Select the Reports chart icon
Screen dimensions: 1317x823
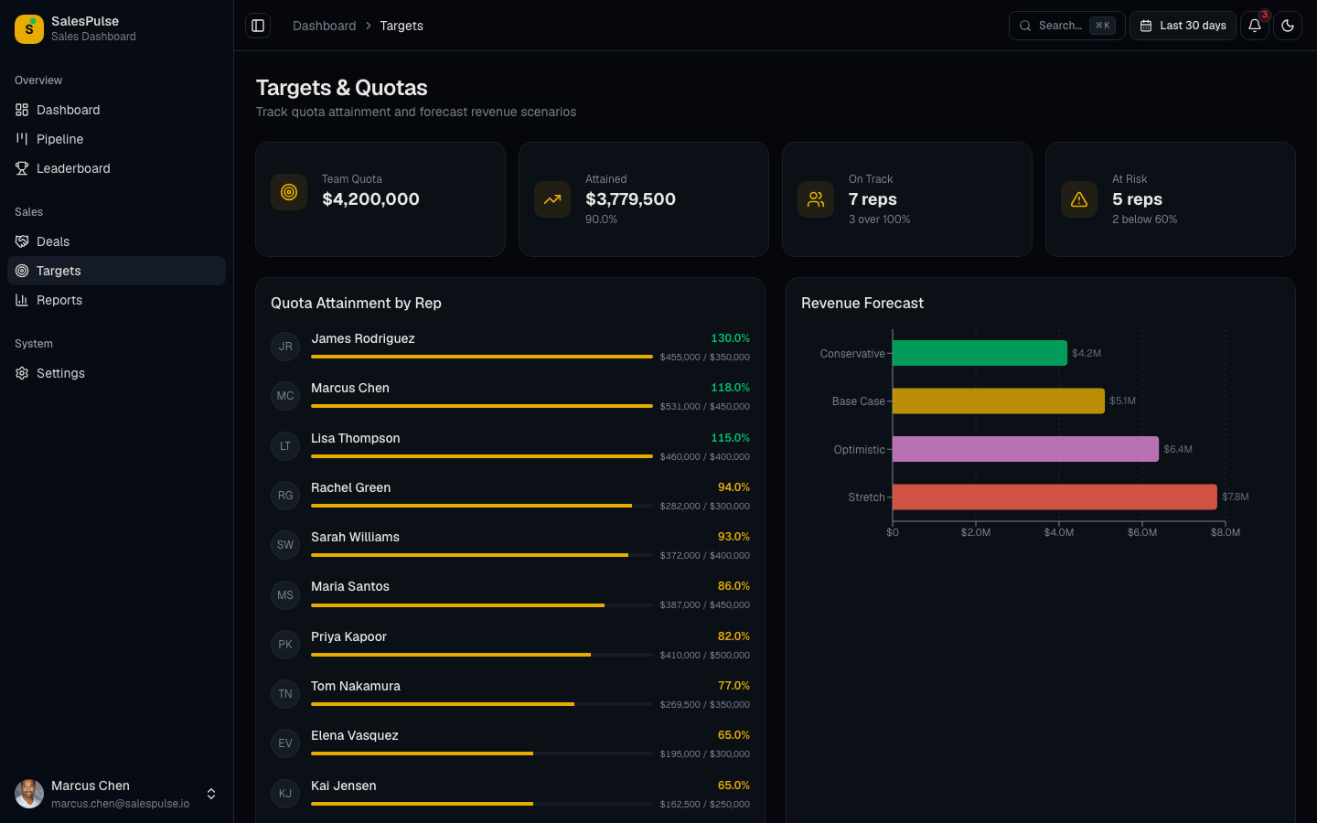pyautogui.click(x=22, y=299)
